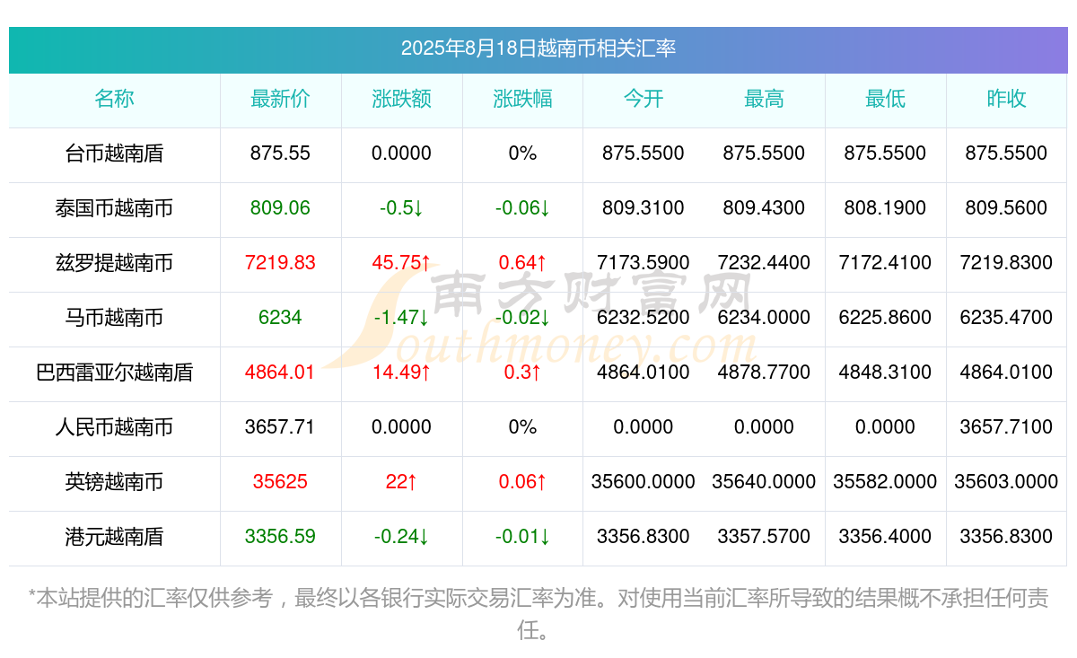The width and height of the screenshot is (1077, 658).
Task: Click the 台币越南盾 row name
Action: coord(114,154)
